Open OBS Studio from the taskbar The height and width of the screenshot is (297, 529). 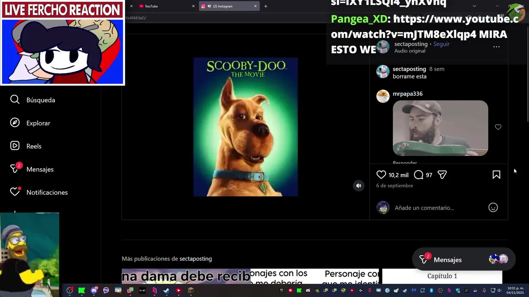(70, 290)
